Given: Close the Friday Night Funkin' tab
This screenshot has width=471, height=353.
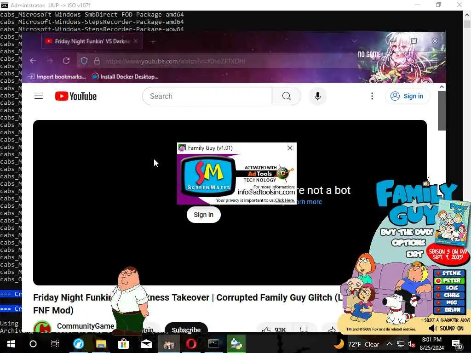Looking at the screenshot, I should pyautogui.click(x=136, y=41).
